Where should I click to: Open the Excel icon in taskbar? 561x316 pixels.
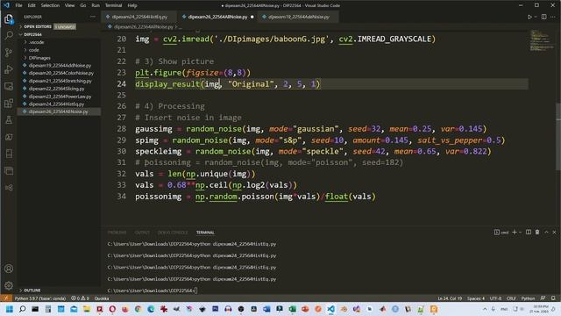[292, 309]
